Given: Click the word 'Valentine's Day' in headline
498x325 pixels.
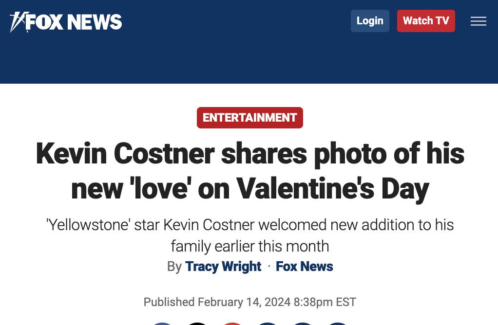Looking at the screenshot, I should (x=333, y=188).
